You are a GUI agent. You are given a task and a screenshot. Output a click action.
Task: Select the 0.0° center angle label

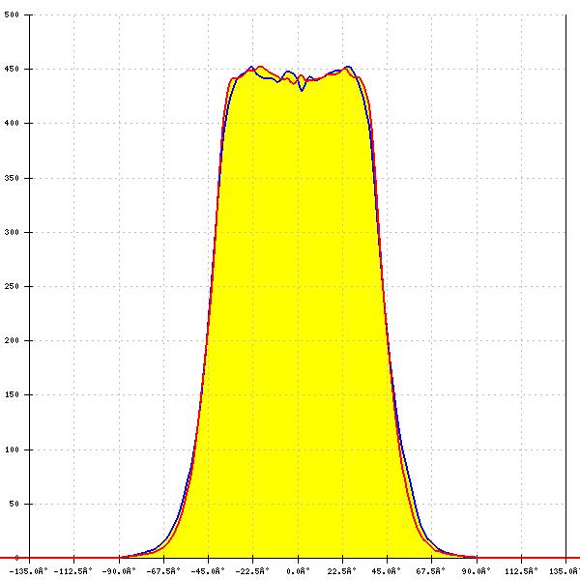pos(299,570)
